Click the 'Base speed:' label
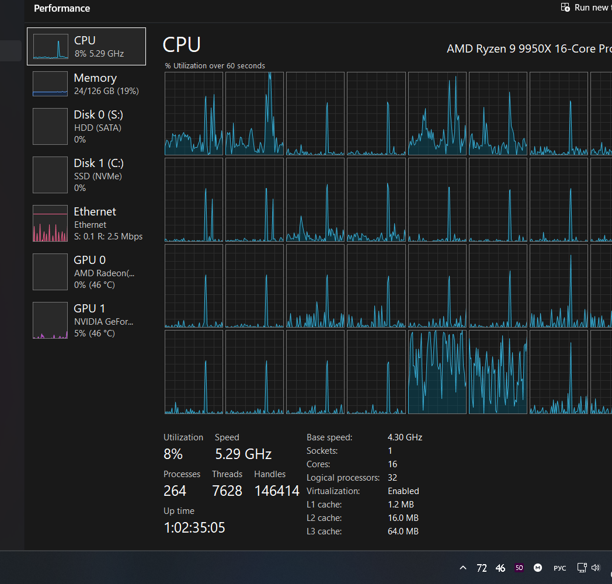 point(329,437)
